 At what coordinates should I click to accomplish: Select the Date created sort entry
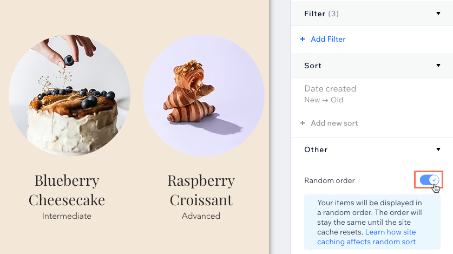click(330, 89)
